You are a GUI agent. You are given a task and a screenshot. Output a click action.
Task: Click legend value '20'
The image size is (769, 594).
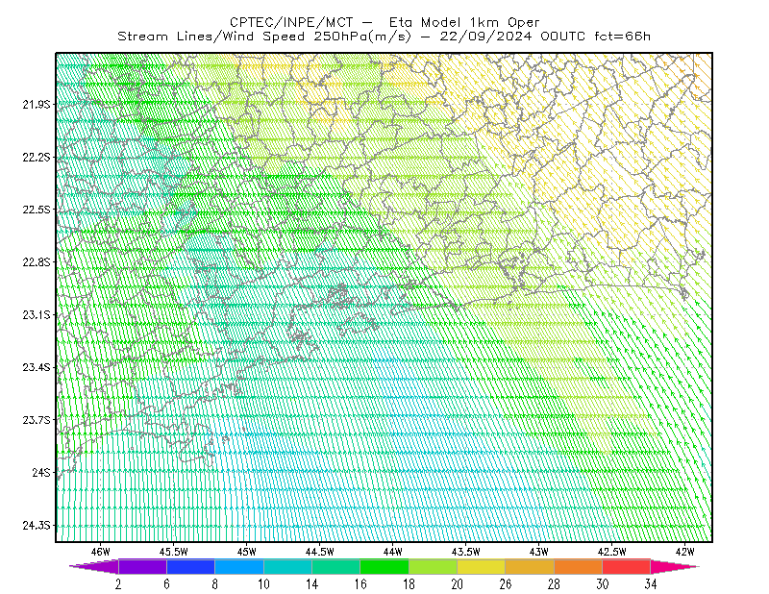coord(458,584)
